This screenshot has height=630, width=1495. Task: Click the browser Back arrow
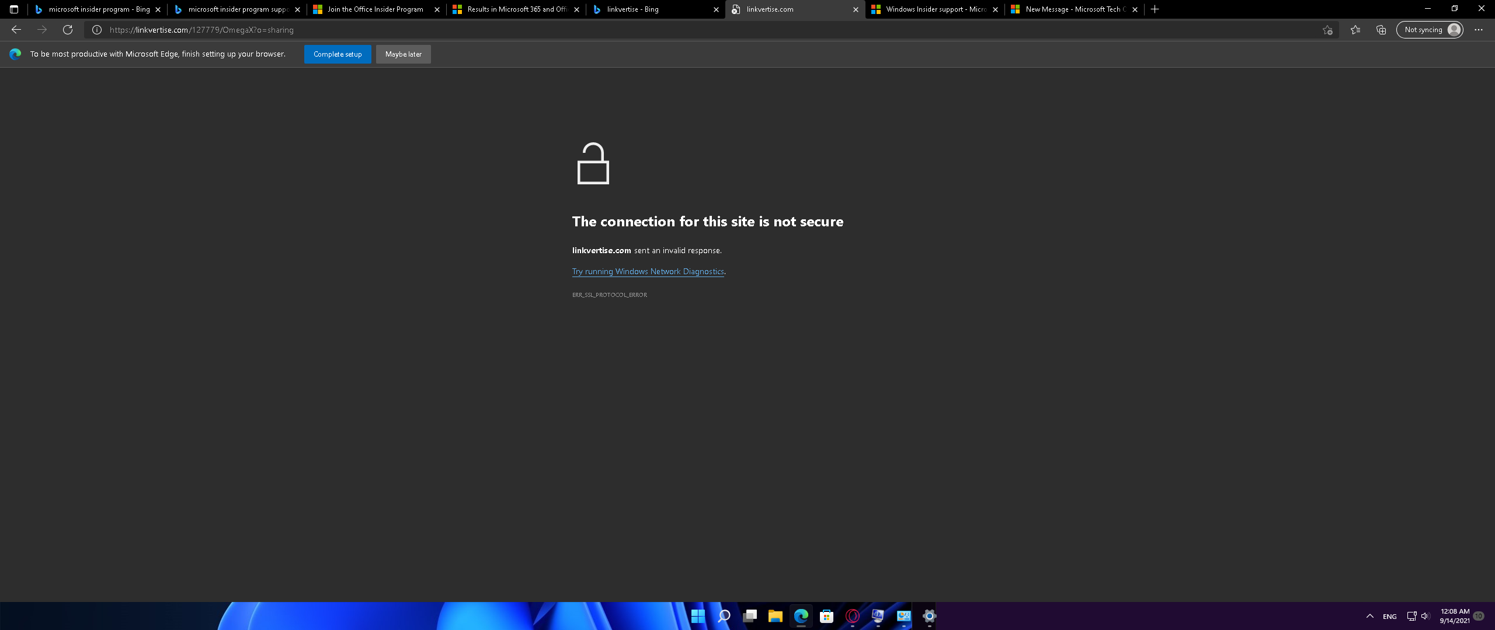point(16,30)
